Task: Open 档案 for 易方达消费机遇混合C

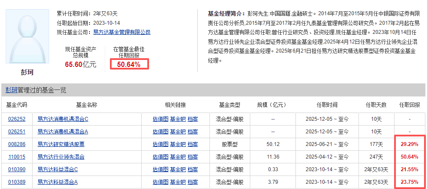Action: (193, 119)
